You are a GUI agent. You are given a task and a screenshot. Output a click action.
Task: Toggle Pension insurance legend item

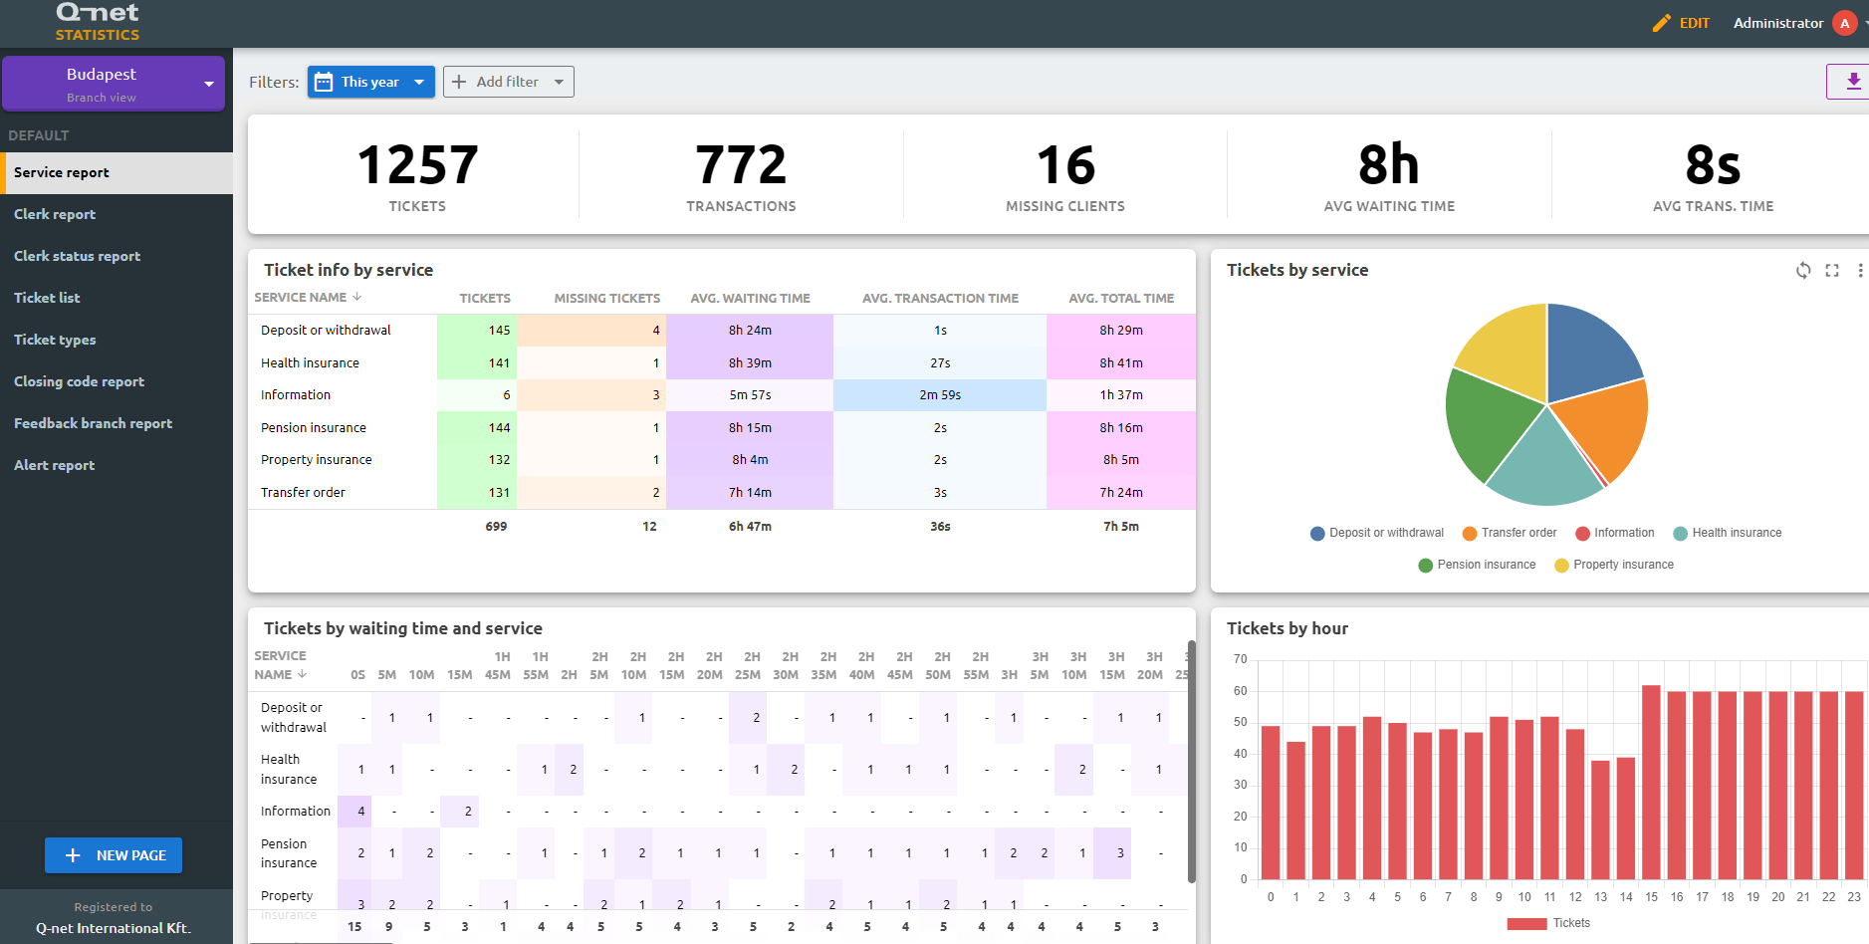[x=1478, y=565]
